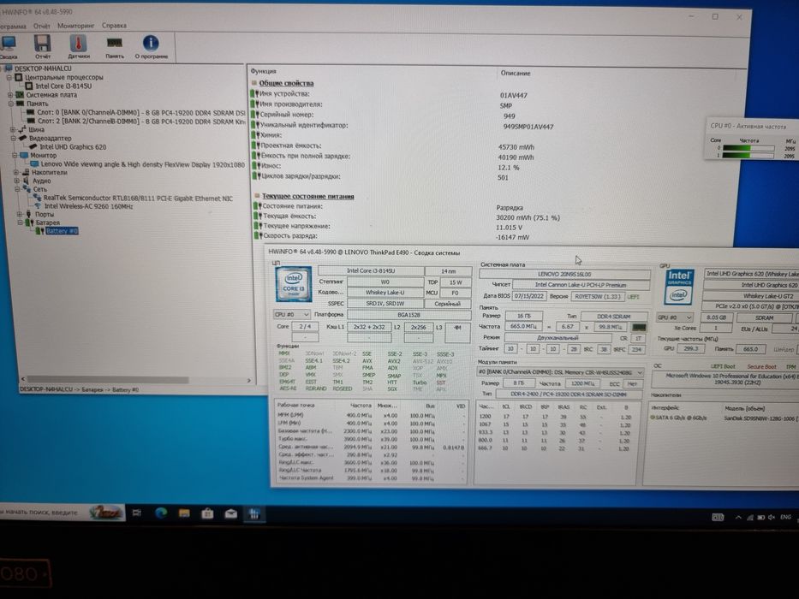Click the Порты port icon
Image resolution: width=799 pixels, height=599 pixels.
pos(28,215)
